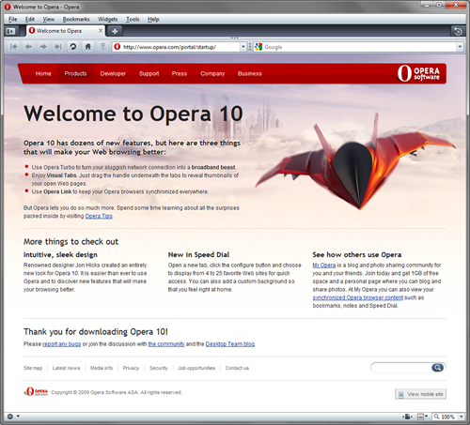This screenshot has height=425, width=470.
Task: Click the Rewind navigation button
Action: point(13,47)
